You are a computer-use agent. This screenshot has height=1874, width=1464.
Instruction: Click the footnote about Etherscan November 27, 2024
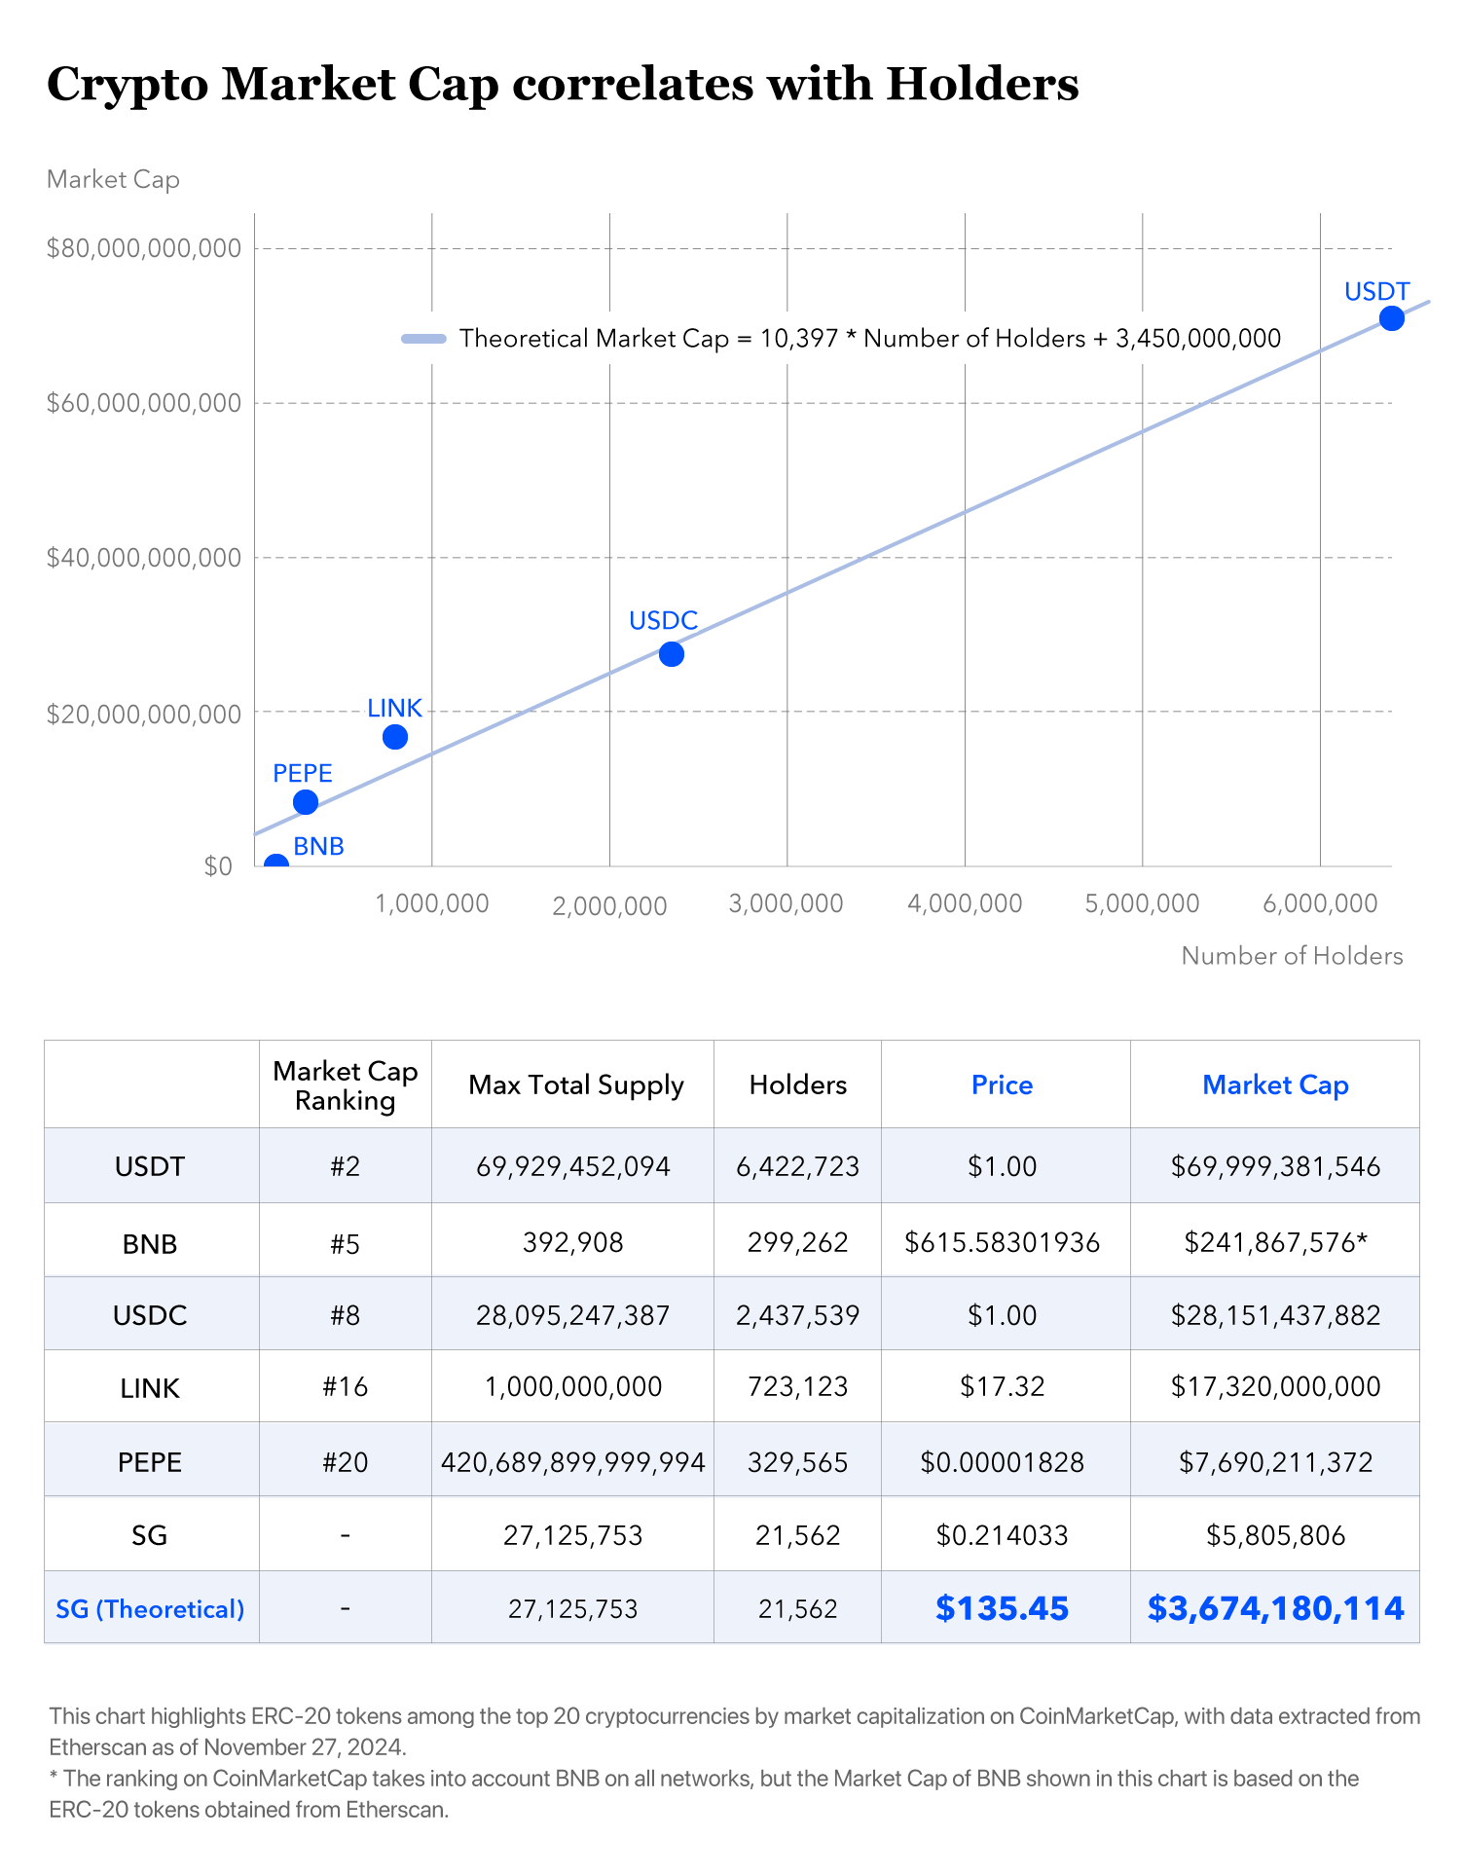(735, 1732)
